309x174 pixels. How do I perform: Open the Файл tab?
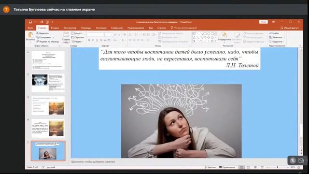[x=30, y=28]
